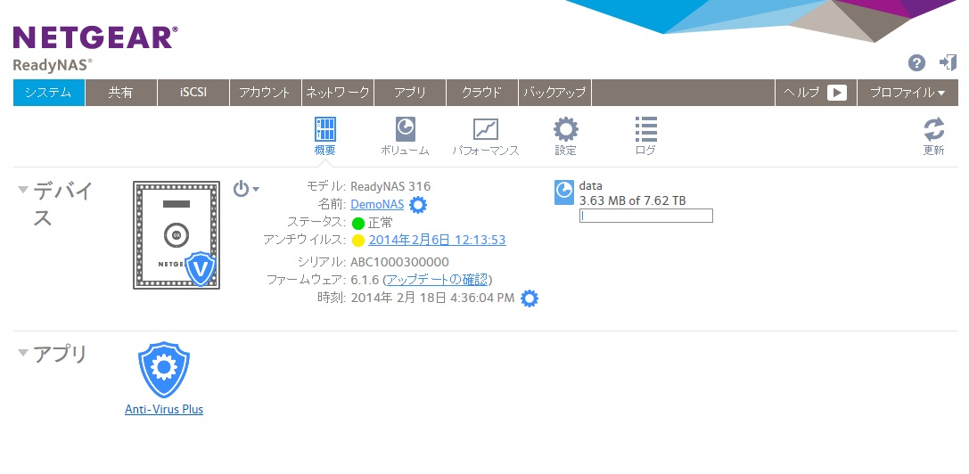Image resolution: width=969 pixels, height=474 pixels.
Task: Click the gear icon beside the time
Action: click(x=529, y=298)
